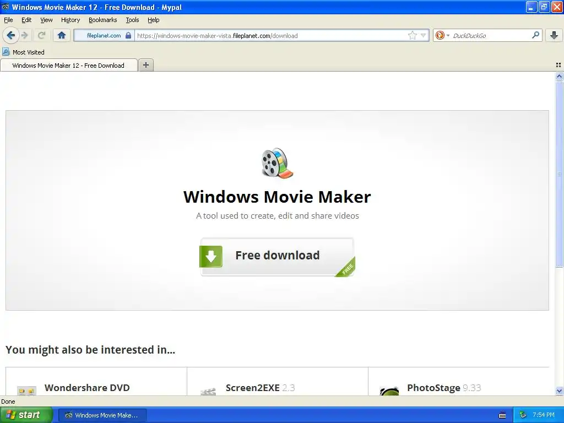
Task: Open the DuckDuckGo search engine selector
Action: click(x=442, y=35)
